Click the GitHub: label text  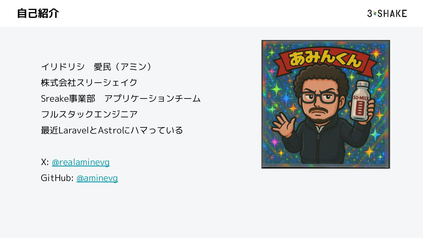pyautogui.click(x=57, y=178)
